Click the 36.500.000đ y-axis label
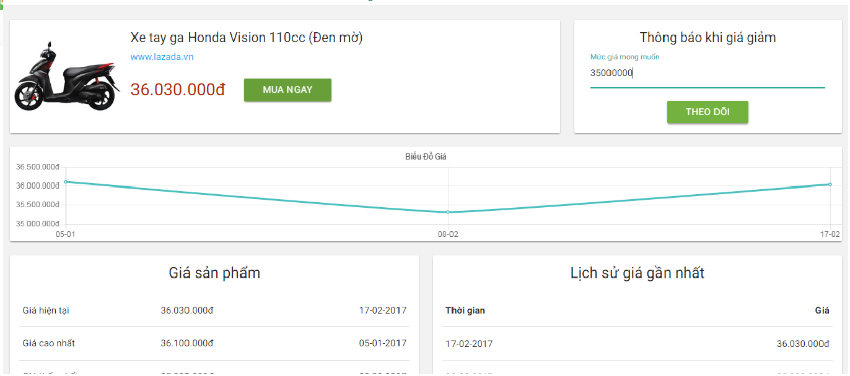This screenshot has height=376, width=850. pyautogui.click(x=37, y=167)
